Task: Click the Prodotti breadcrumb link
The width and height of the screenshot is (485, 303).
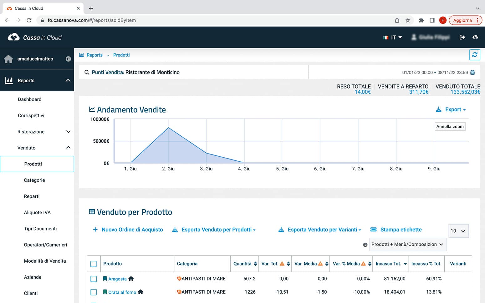Action: pyautogui.click(x=121, y=55)
